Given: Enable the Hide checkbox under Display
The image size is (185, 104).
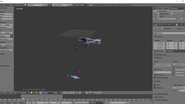Looking at the screenshot, I should [155, 85].
